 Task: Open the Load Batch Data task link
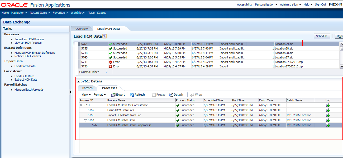[25, 66]
